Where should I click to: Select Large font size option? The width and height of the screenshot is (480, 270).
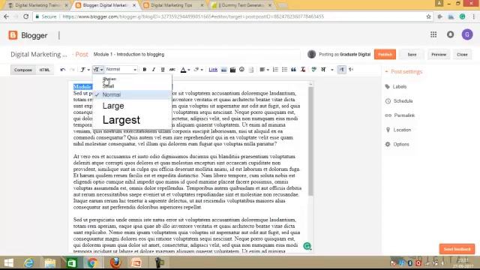pyautogui.click(x=132, y=106)
